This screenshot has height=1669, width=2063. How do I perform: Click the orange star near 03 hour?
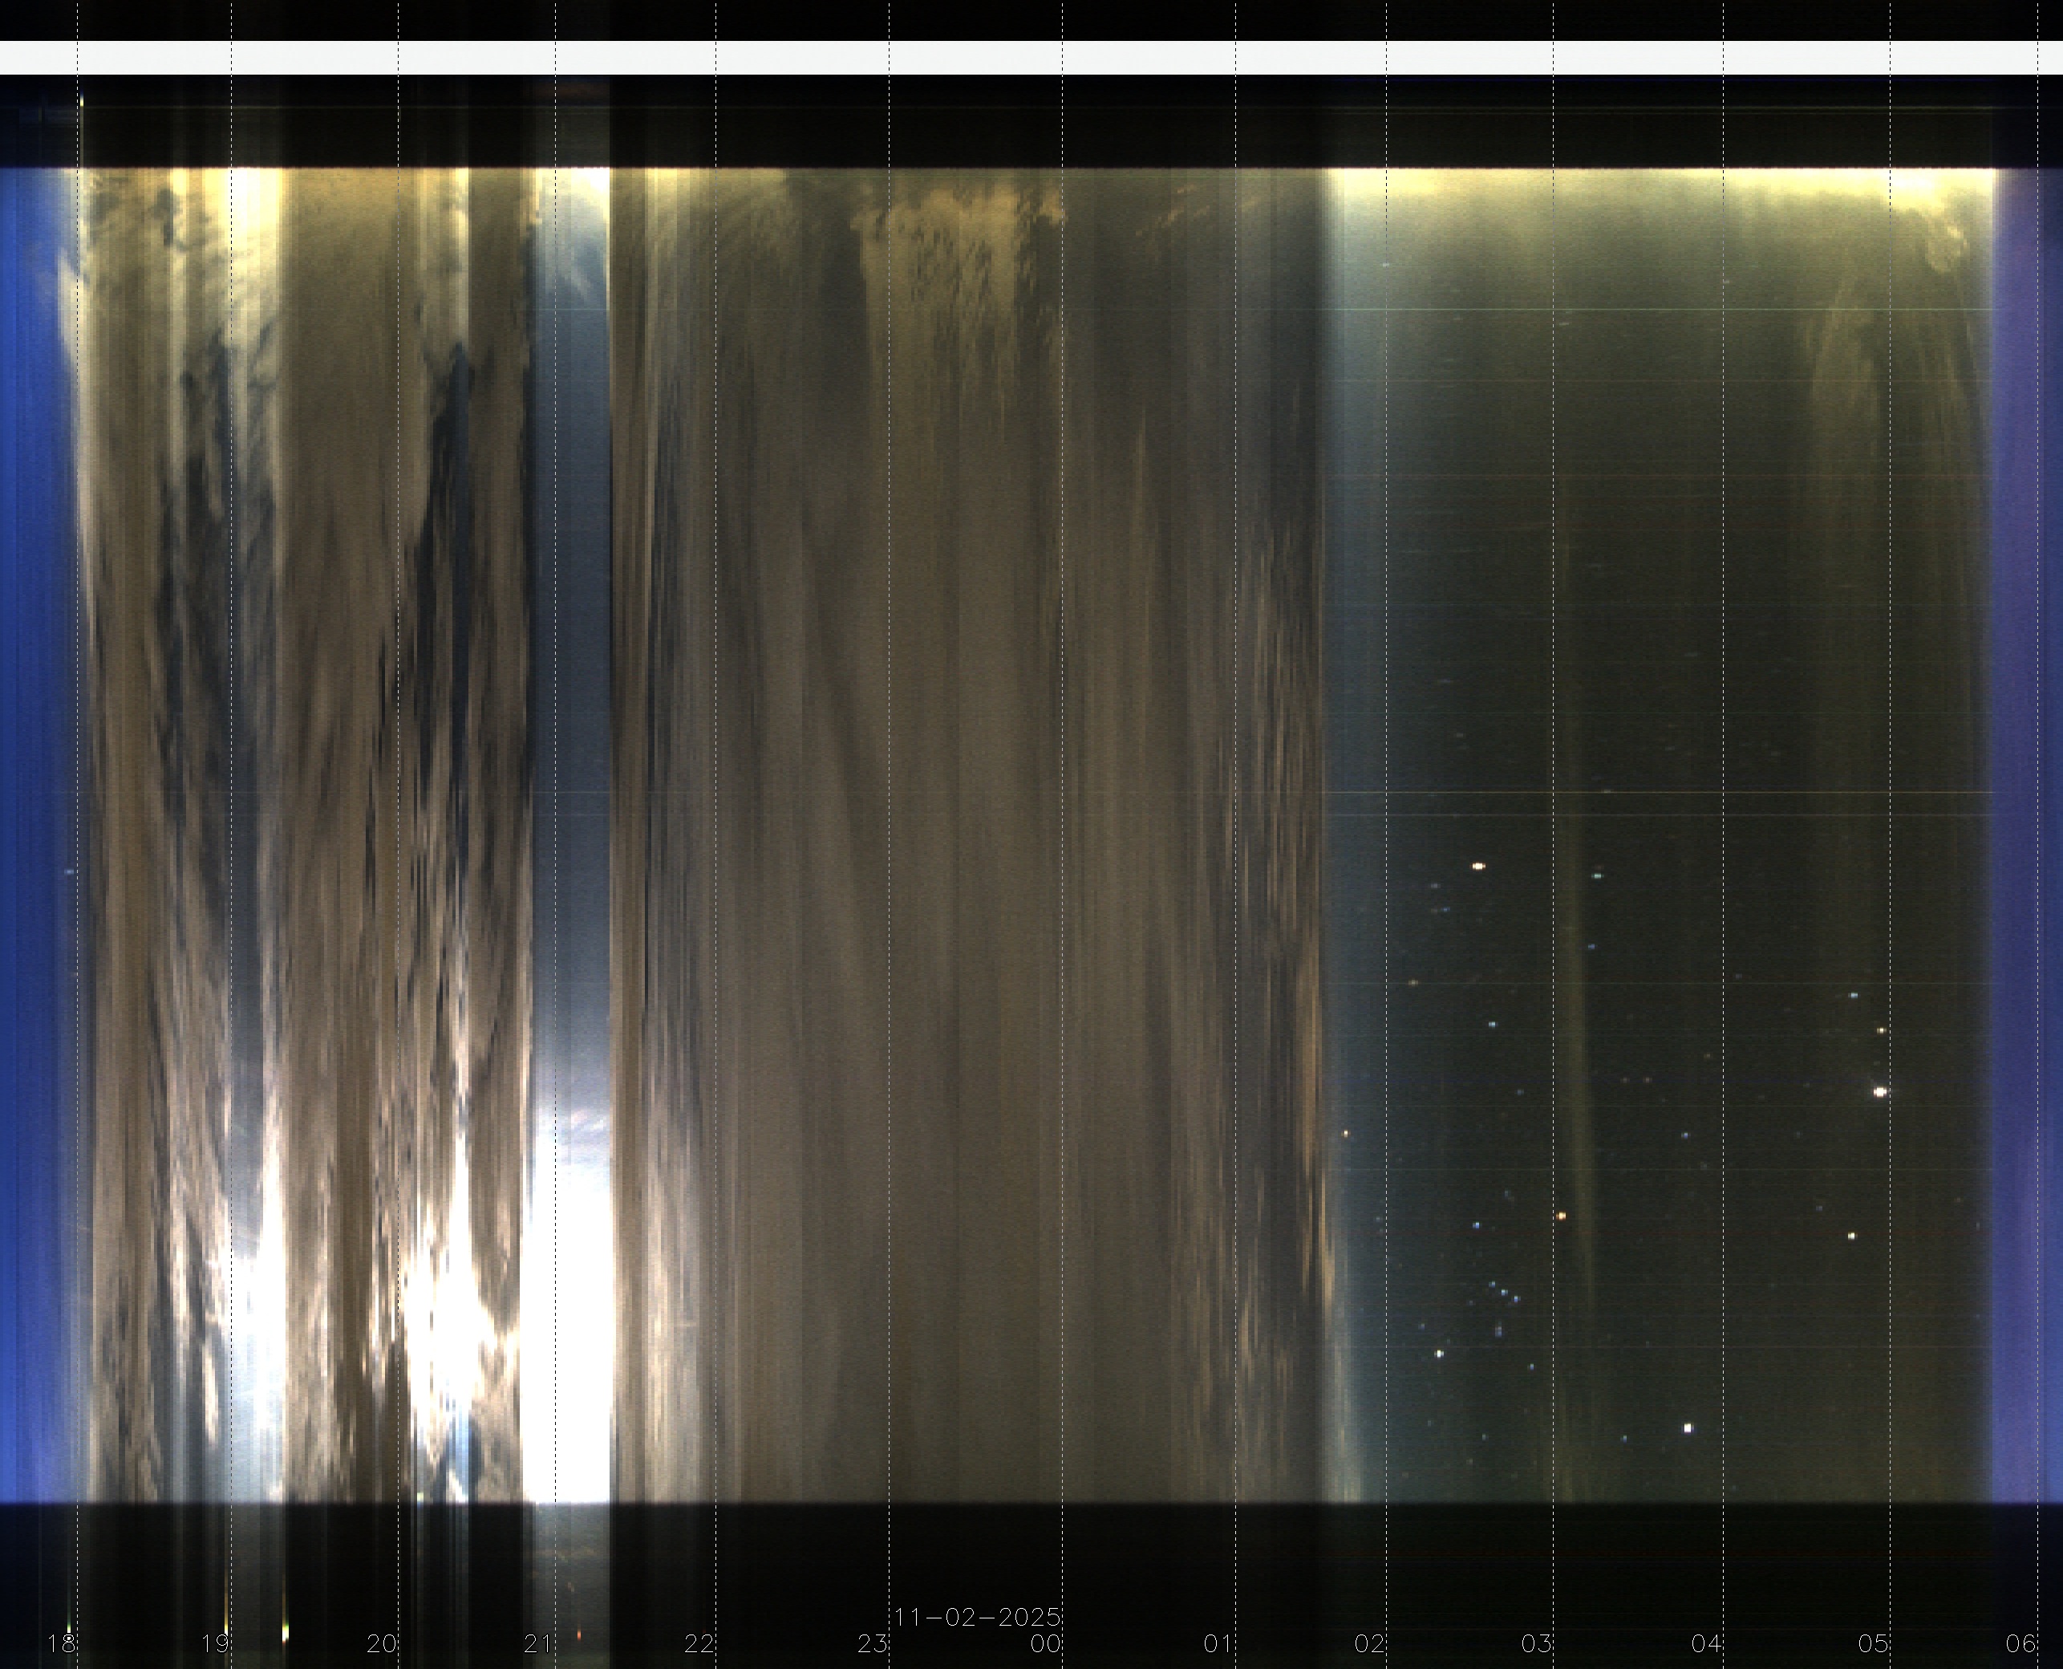point(1562,1216)
